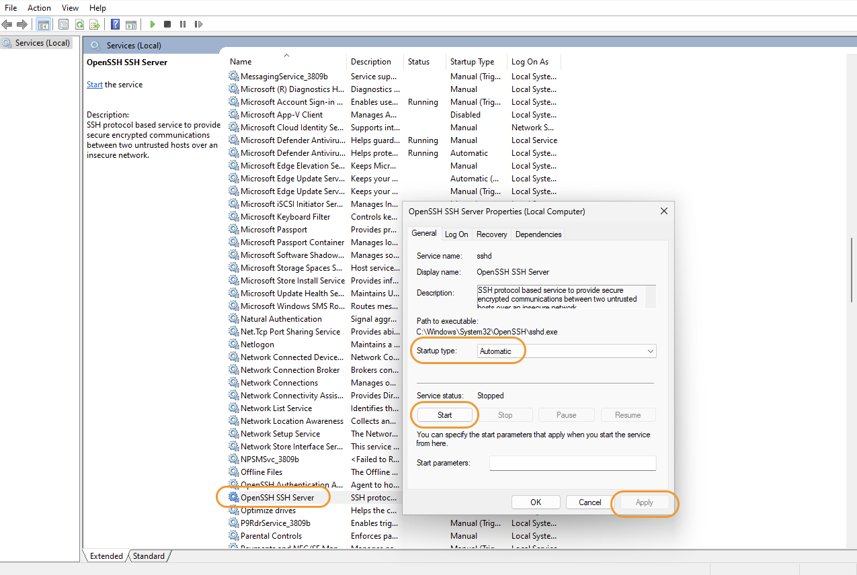
Task: Go back using the toolbar back arrow
Action: [x=7, y=24]
